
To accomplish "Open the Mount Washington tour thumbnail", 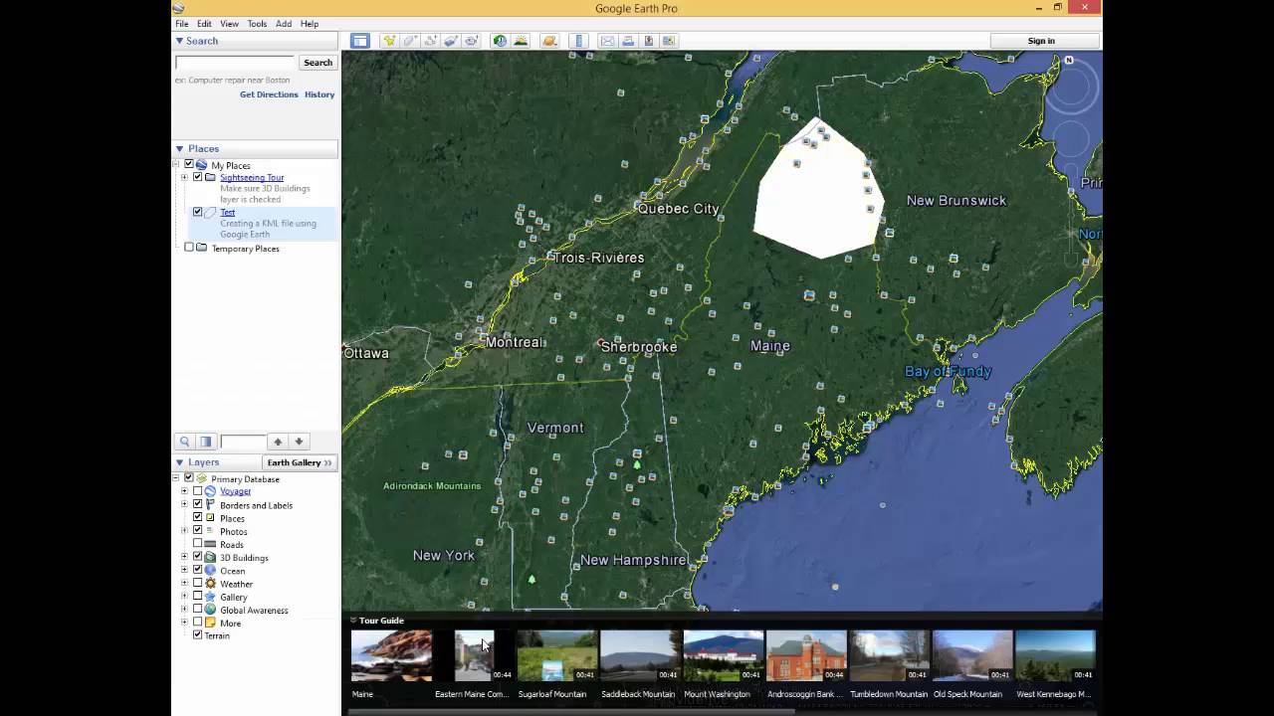I will (x=723, y=655).
